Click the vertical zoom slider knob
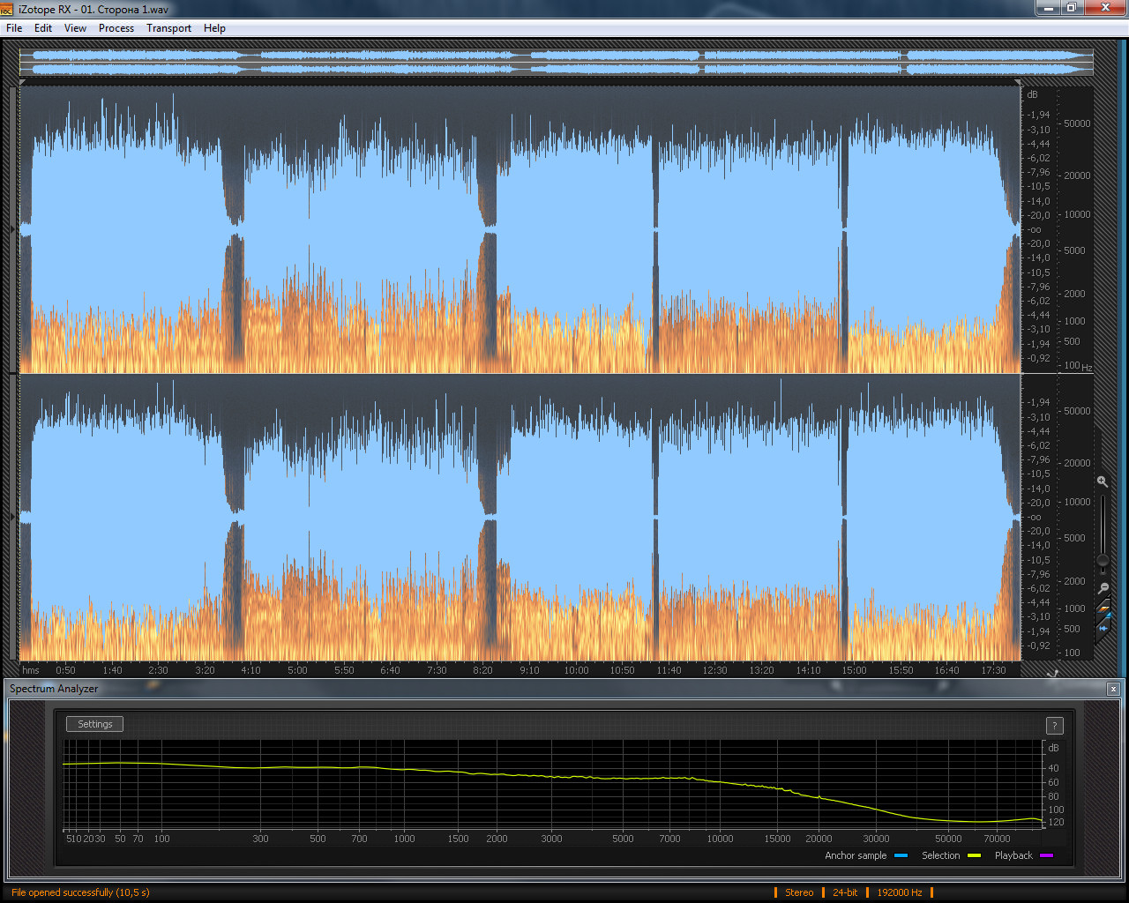The height and width of the screenshot is (903, 1129). pyautogui.click(x=1103, y=560)
